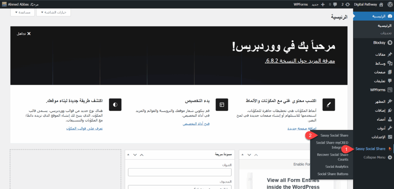Open the updates icon showing 2
The width and height of the screenshot is (394, 189).
347,4
